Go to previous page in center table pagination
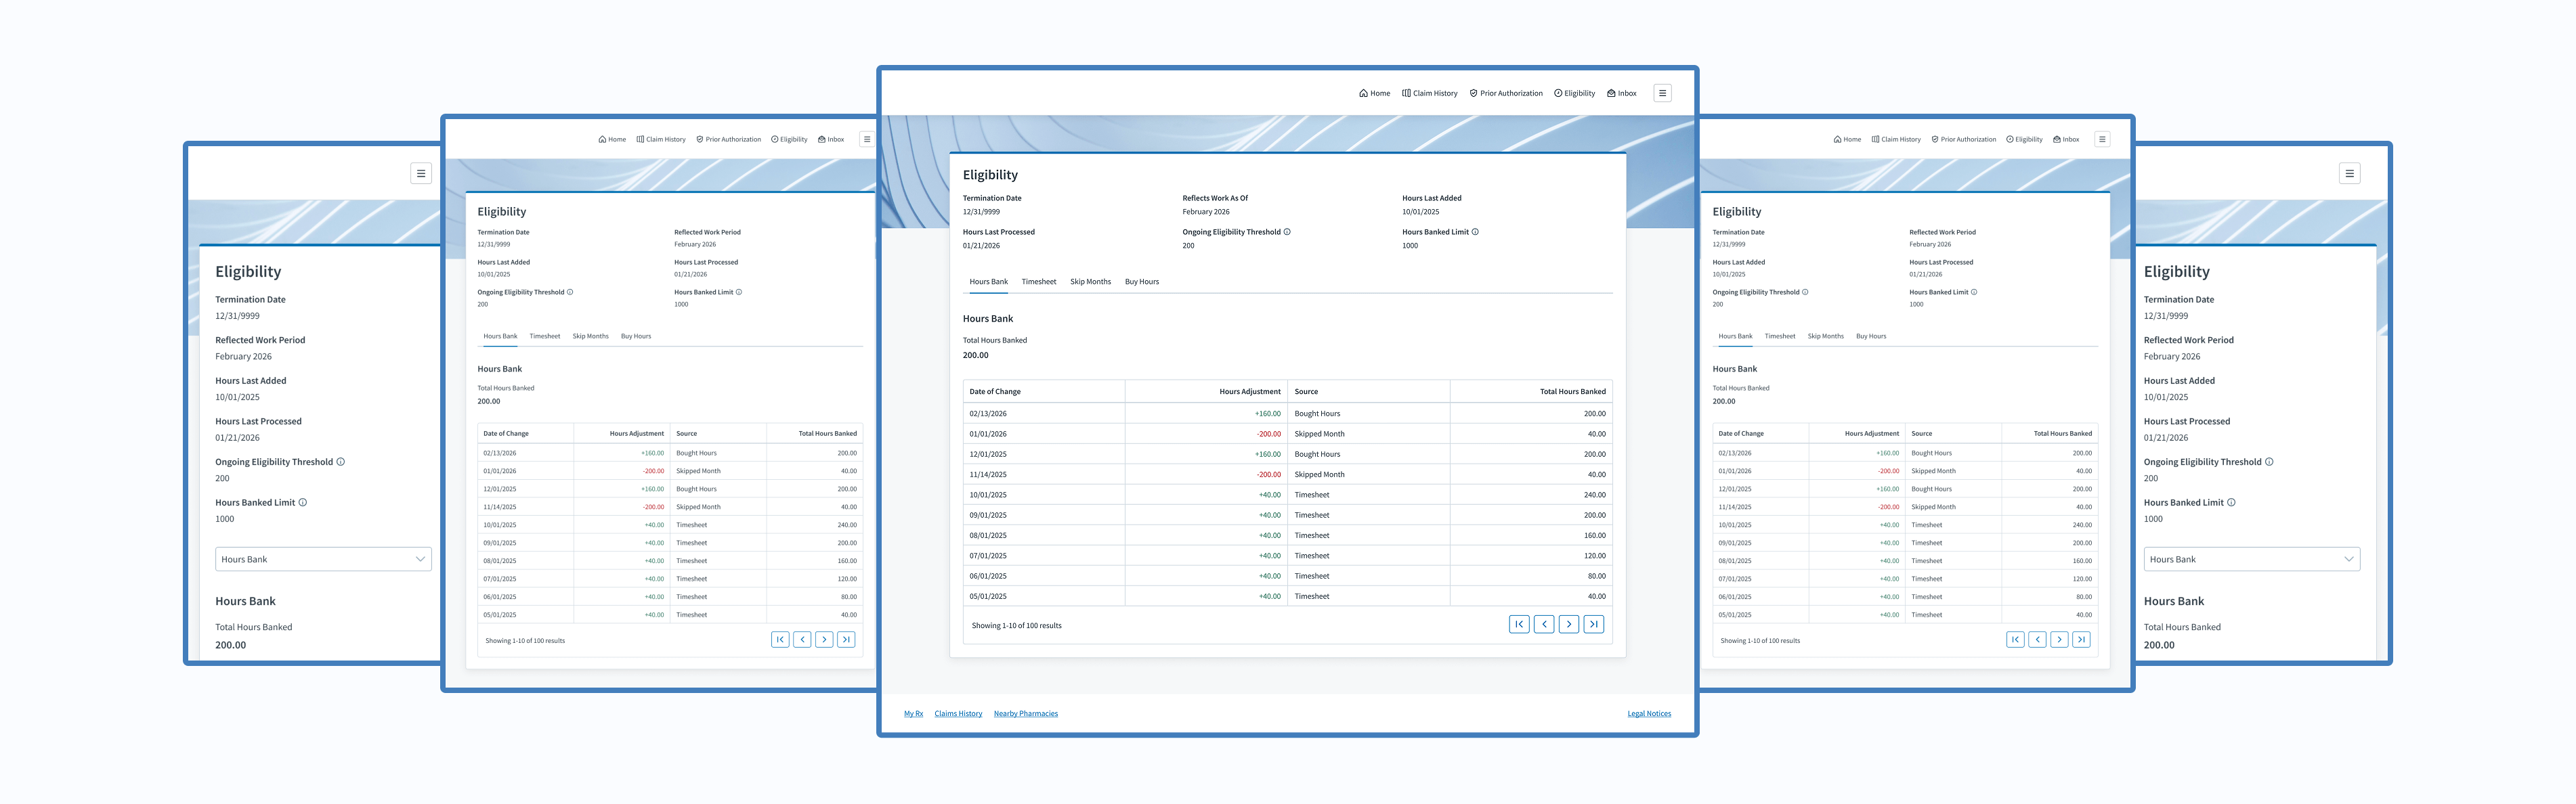This screenshot has width=2576, height=804. [1544, 624]
